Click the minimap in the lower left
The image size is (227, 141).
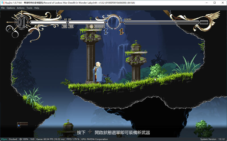[22, 125]
